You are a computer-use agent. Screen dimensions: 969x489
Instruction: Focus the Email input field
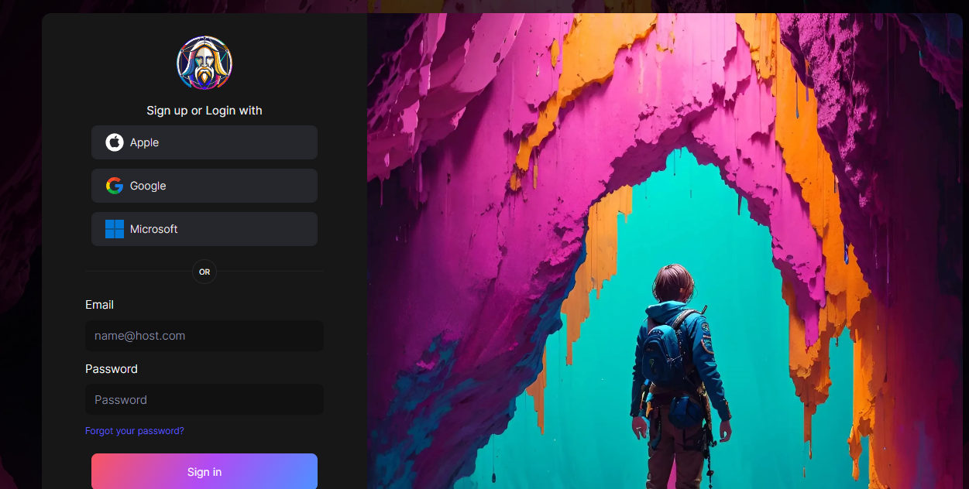[x=204, y=336]
